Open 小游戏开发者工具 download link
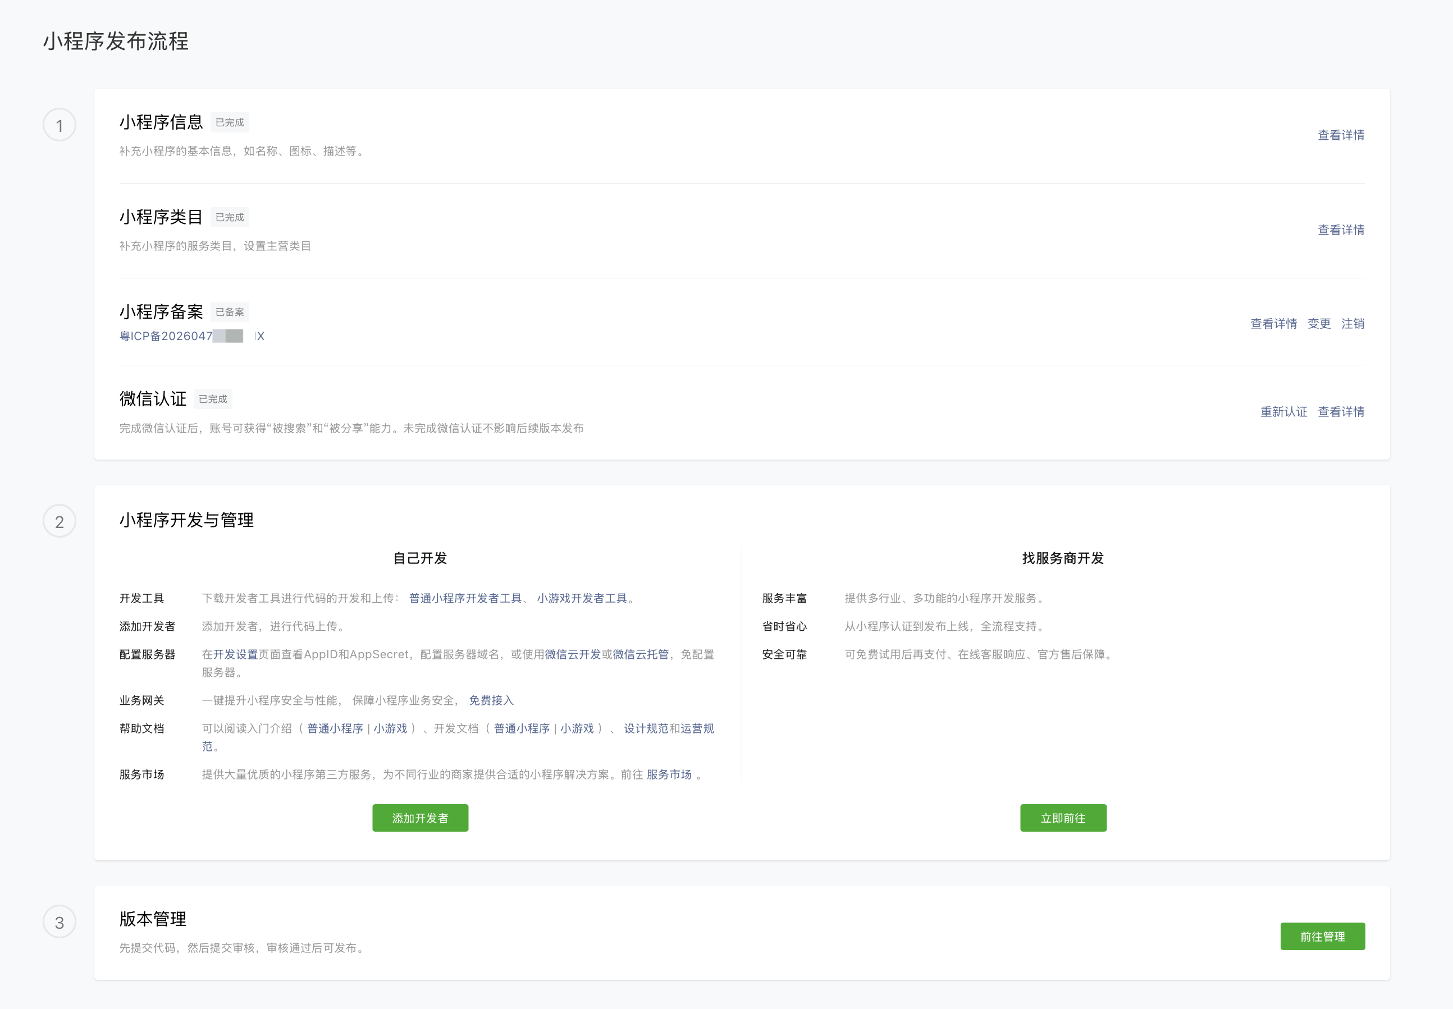1453x1009 pixels. (581, 598)
